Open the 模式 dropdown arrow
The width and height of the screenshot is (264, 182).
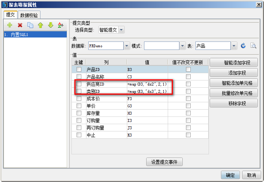coord(183,46)
